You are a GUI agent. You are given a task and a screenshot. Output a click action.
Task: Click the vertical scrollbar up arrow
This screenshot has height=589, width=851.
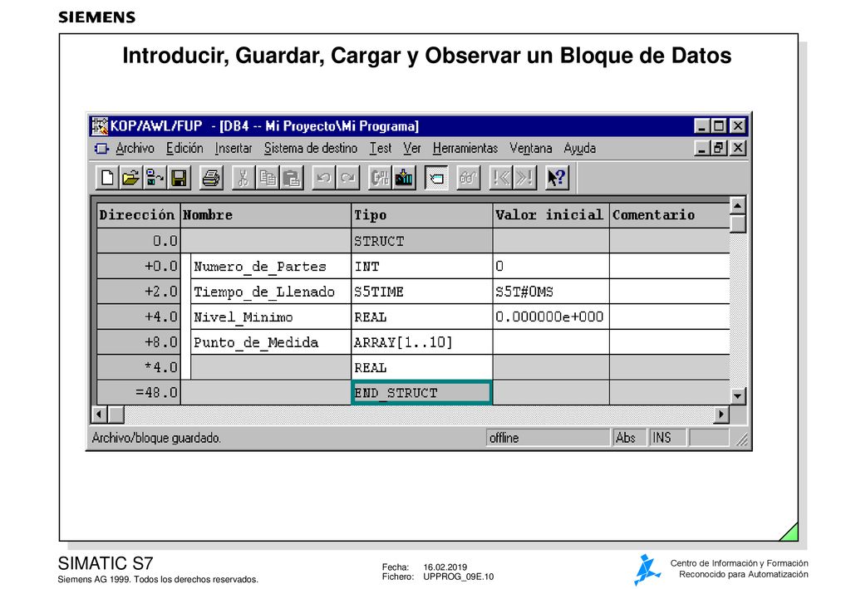737,205
